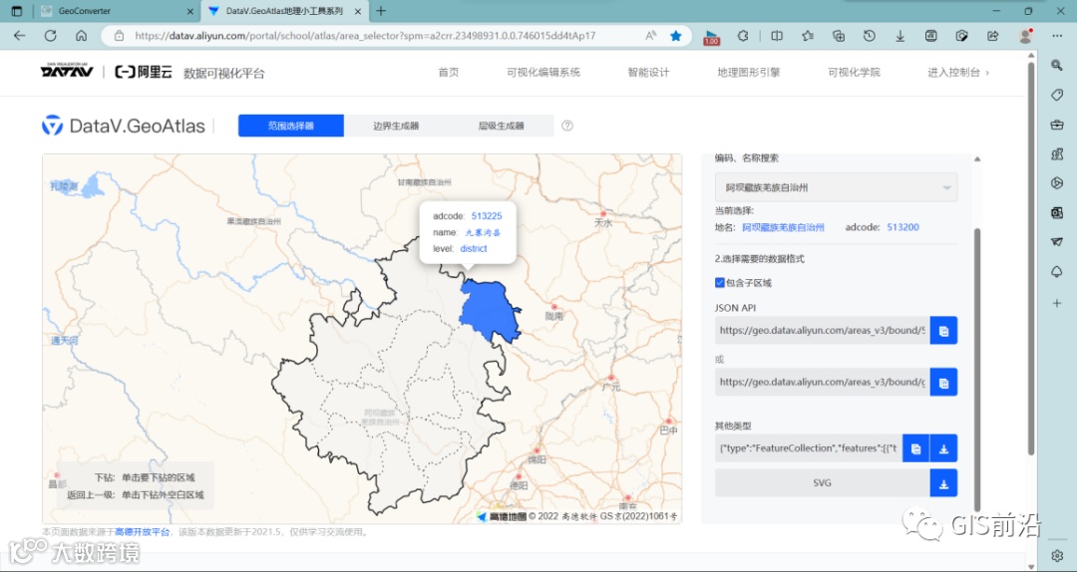Open browser downloads panel
1077x572 pixels.
(x=899, y=36)
